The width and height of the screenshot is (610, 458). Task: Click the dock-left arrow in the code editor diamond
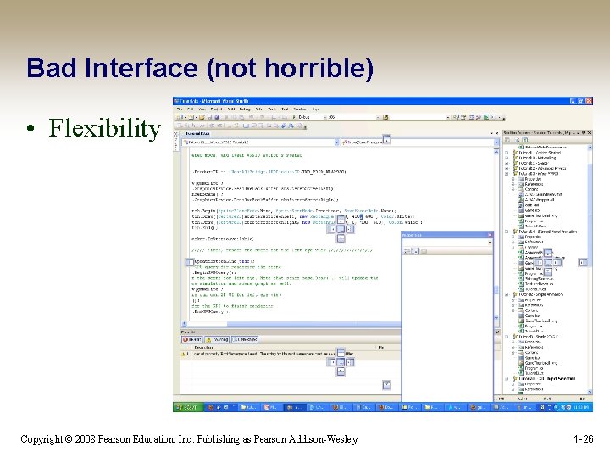pyautogui.click(x=331, y=229)
